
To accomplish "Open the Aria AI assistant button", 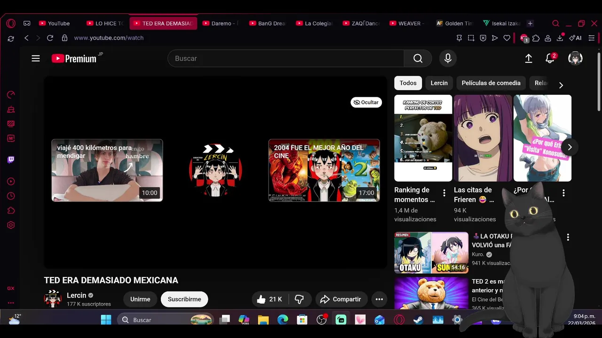I will (x=575, y=38).
